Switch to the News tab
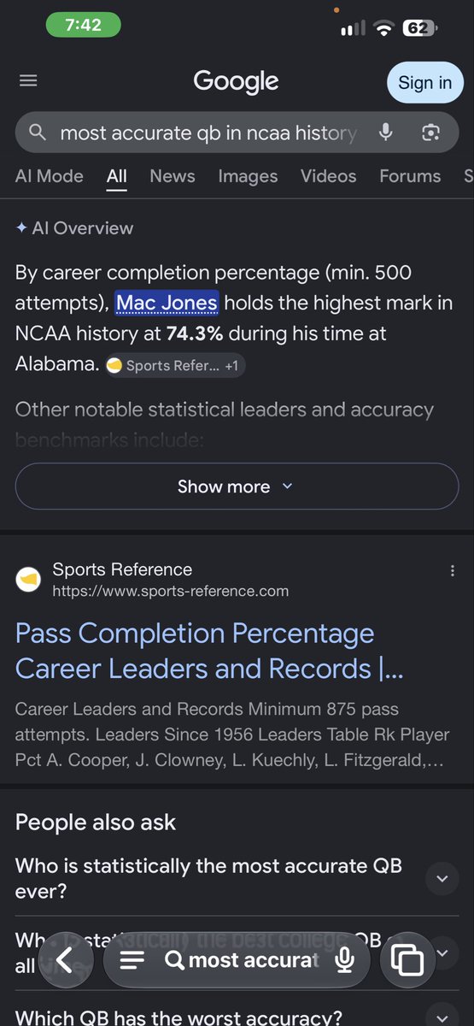This screenshot has width=474, height=1026. (x=173, y=176)
